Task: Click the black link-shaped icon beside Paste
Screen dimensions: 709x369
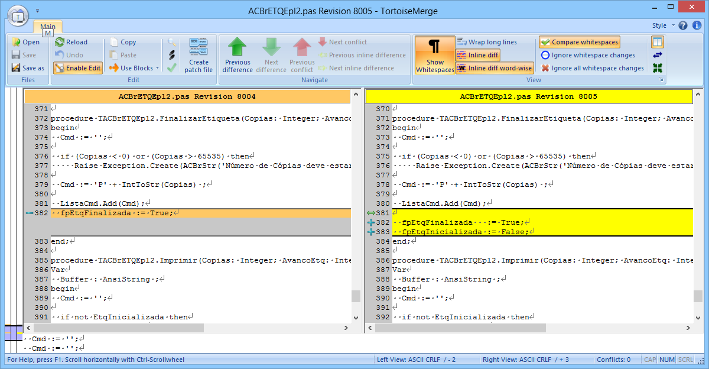Action: click(172, 55)
